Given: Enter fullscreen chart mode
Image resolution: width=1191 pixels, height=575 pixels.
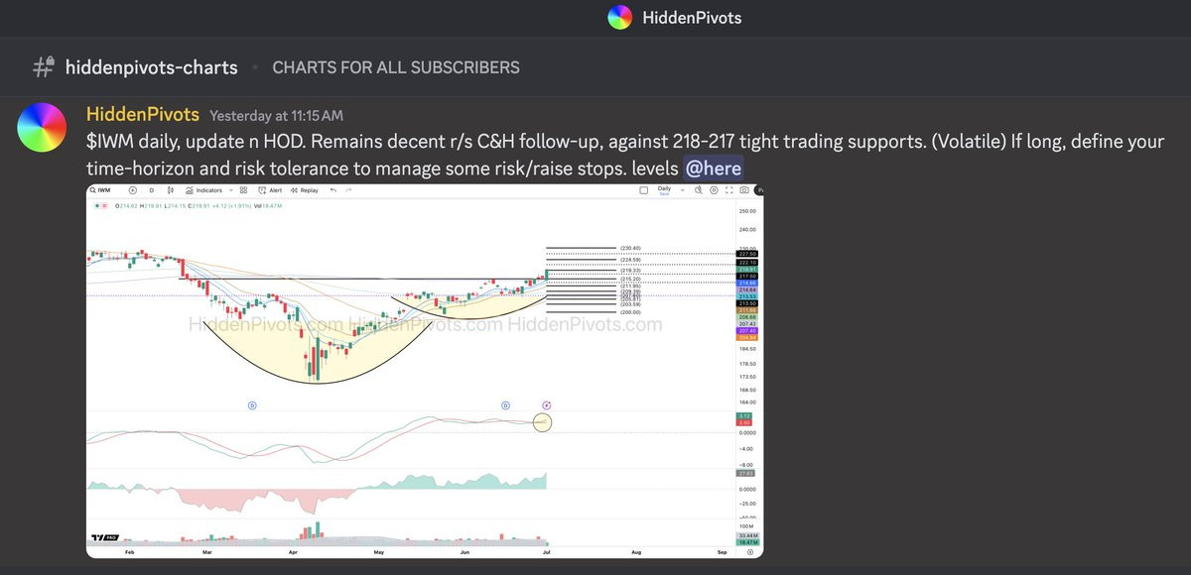Looking at the screenshot, I should click(x=728, y=190).
